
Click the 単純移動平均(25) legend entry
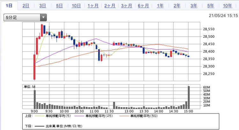(x=99, y=116)
